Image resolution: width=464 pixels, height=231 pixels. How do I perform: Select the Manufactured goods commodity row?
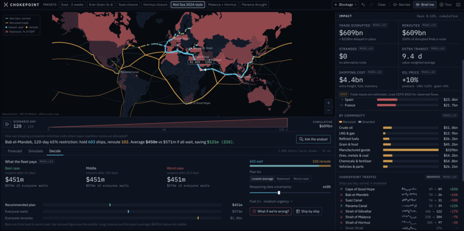[x=398, y=150]
